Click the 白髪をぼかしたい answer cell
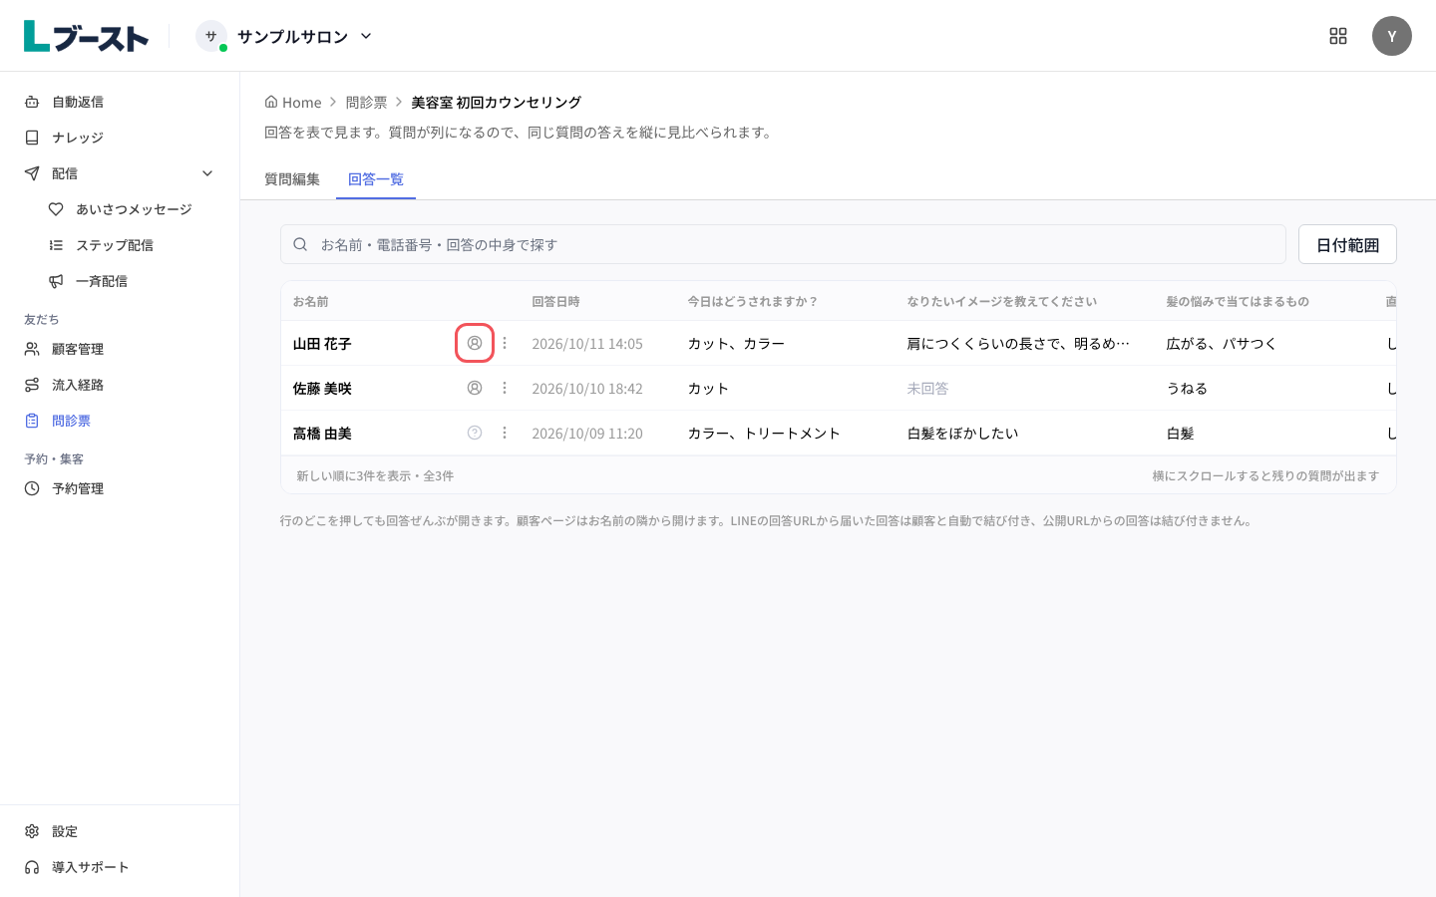The image size is (1436, 897). point(962,434)
